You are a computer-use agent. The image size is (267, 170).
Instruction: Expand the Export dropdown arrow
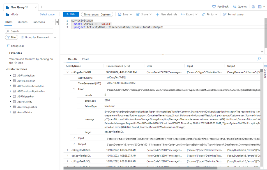(196, 14)
